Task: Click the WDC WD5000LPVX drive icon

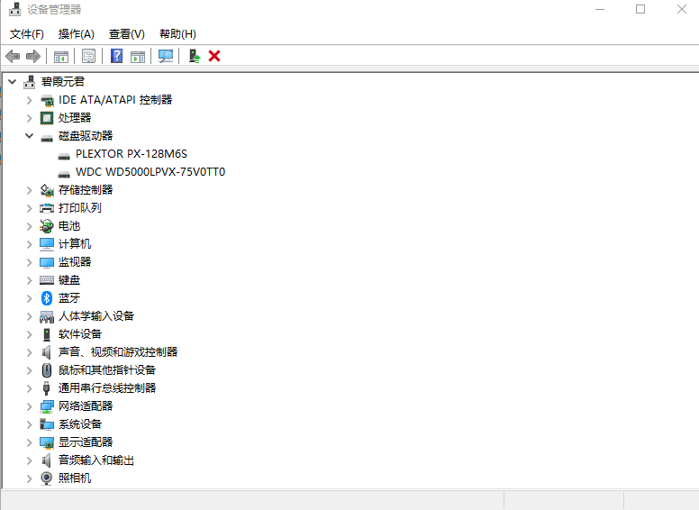Action: pyautogui.click(x=64, y=174)
